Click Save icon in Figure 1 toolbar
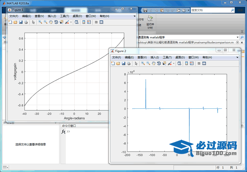 coord(21,22)
